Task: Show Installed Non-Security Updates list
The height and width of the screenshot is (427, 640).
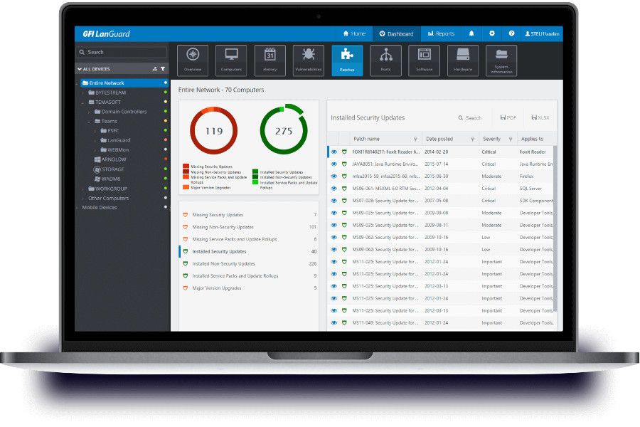Action: pyautogui.click(x=249, y=263)
